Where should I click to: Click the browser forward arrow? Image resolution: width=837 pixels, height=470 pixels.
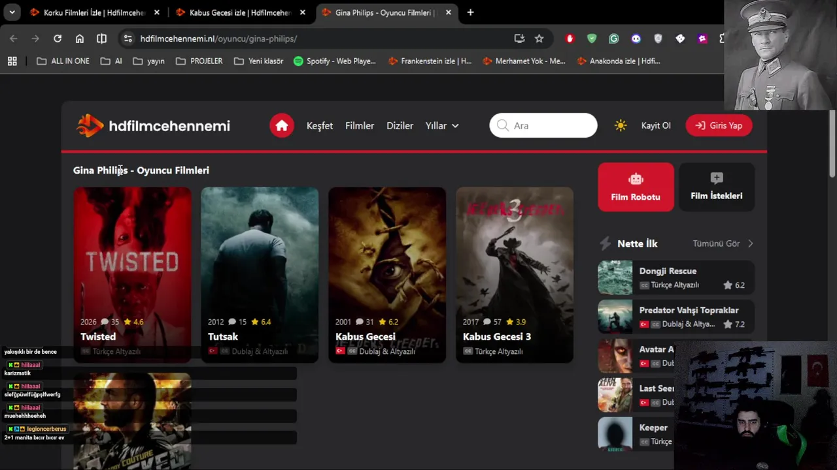pos(35,39)
